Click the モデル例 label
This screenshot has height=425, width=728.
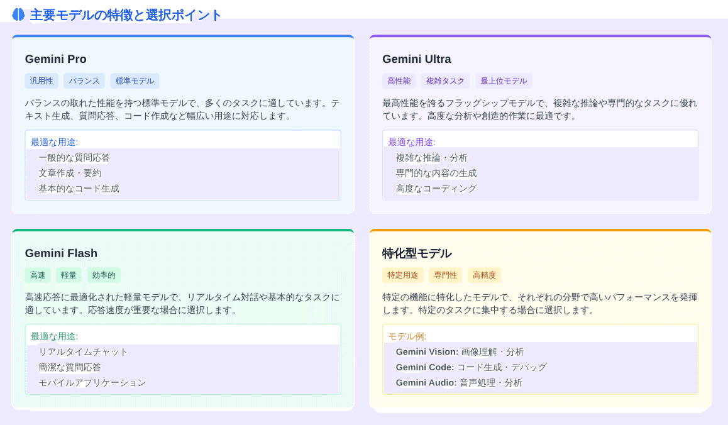point(407,336)
